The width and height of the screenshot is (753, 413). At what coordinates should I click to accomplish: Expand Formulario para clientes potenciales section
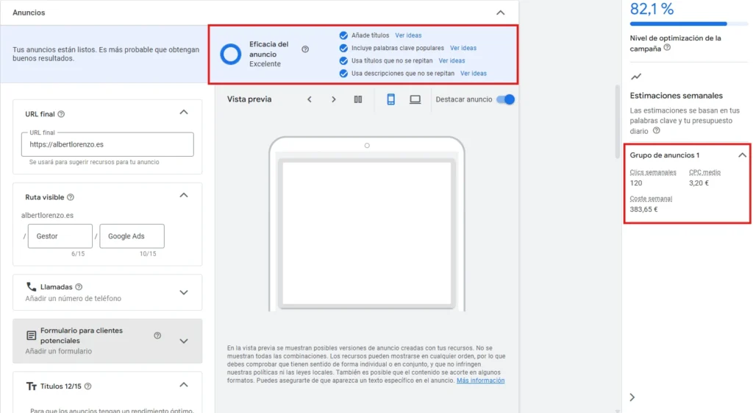click(x=184, y=341)
